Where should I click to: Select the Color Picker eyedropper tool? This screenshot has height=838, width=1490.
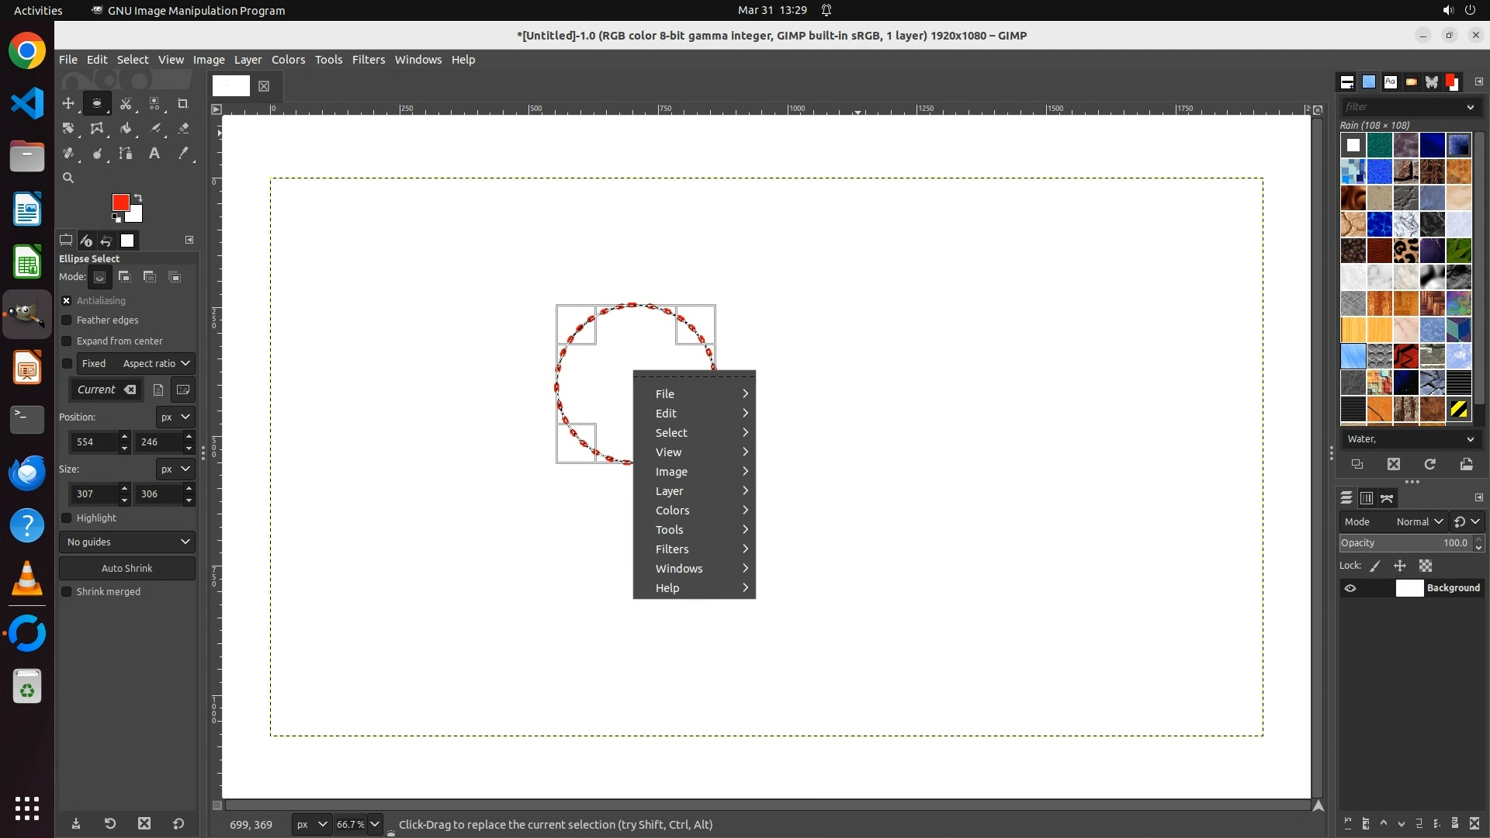click(x=183, y=154)
